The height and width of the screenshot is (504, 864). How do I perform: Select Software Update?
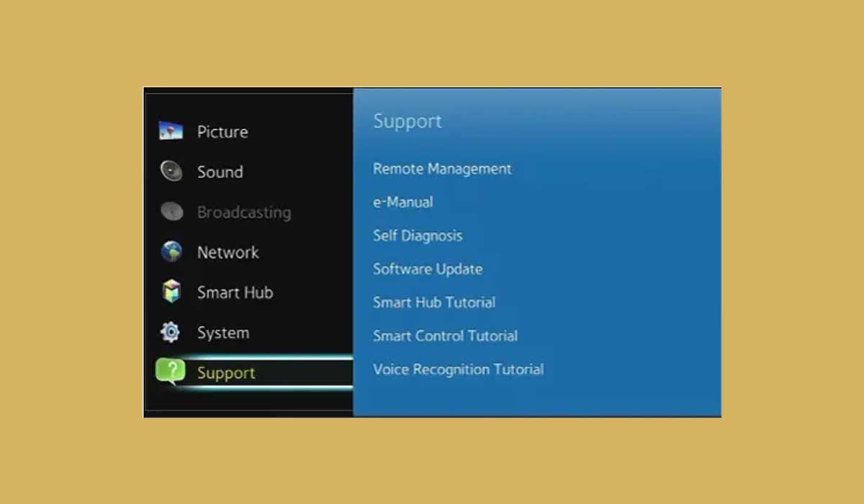pos(428,269)
